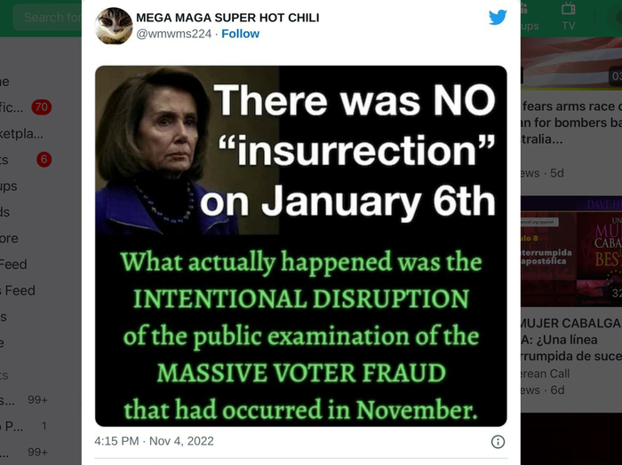This screenshot has width=622, height=465.
Task: Focus the Search field in top bar
Action: click(48, 17)
